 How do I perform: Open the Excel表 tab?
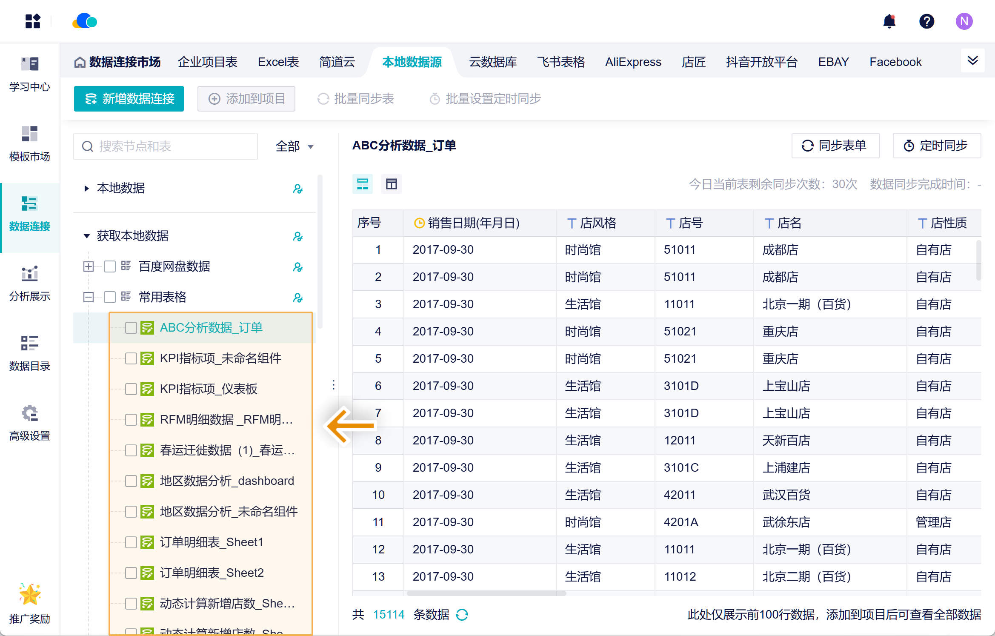(x=278, y=62)
